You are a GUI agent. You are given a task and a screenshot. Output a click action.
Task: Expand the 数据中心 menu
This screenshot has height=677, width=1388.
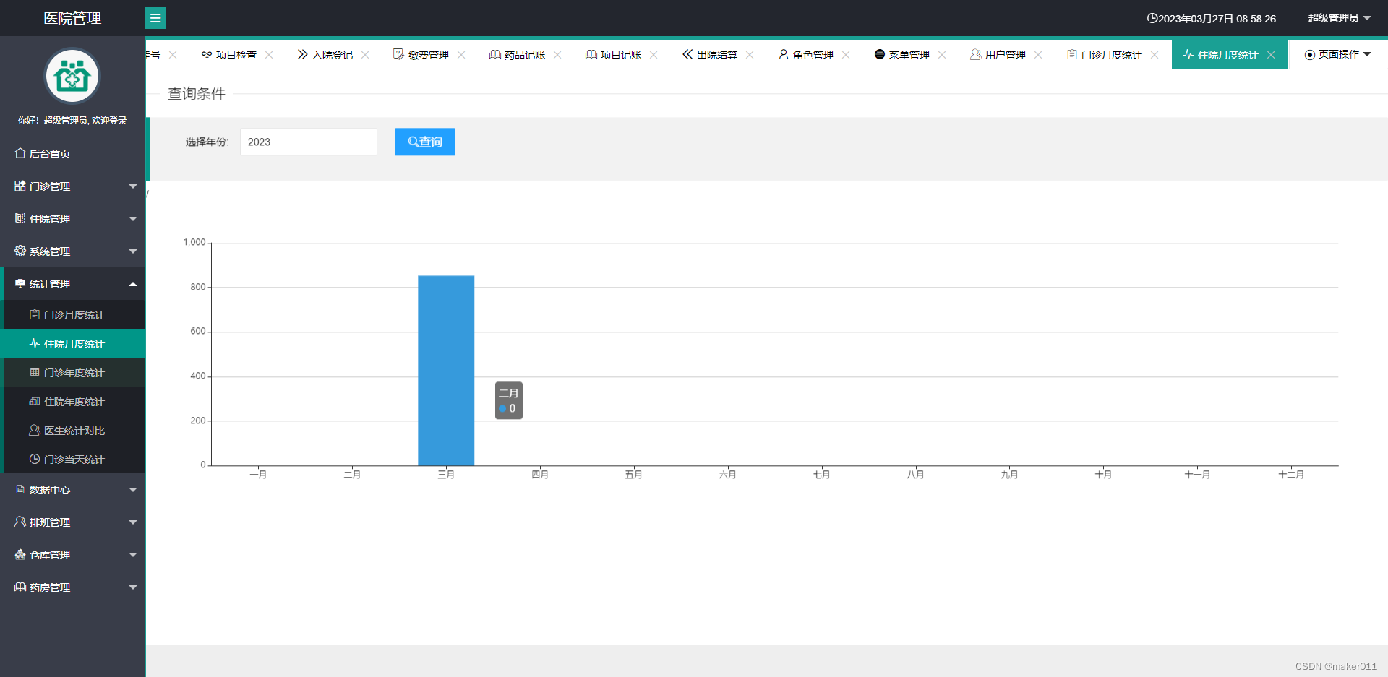[72, 489]
